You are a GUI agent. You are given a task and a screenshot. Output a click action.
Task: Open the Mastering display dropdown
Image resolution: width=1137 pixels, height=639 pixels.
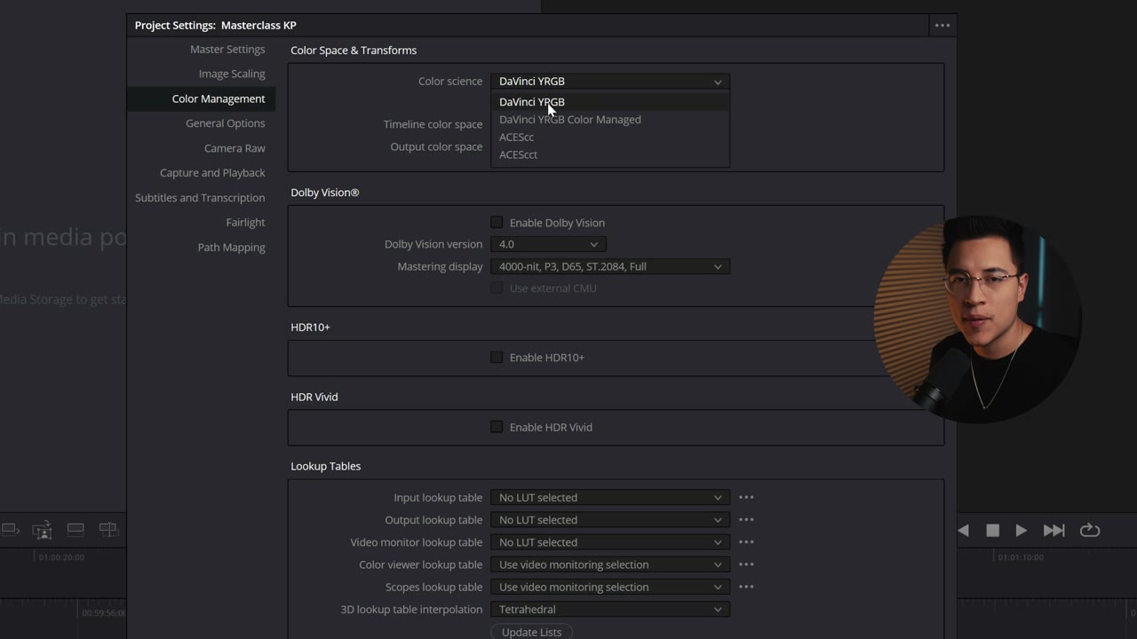pyautogui.click(x=610, y=266)
